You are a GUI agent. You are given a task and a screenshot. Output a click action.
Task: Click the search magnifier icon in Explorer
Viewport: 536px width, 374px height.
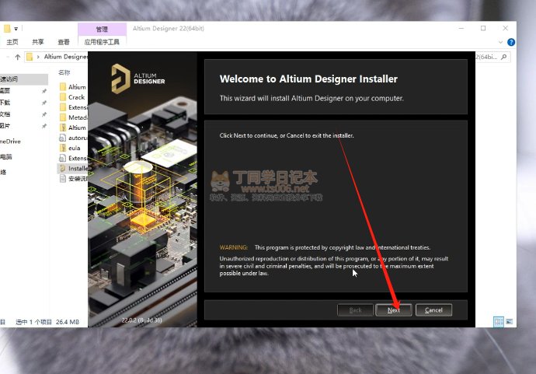click(505, 57)
